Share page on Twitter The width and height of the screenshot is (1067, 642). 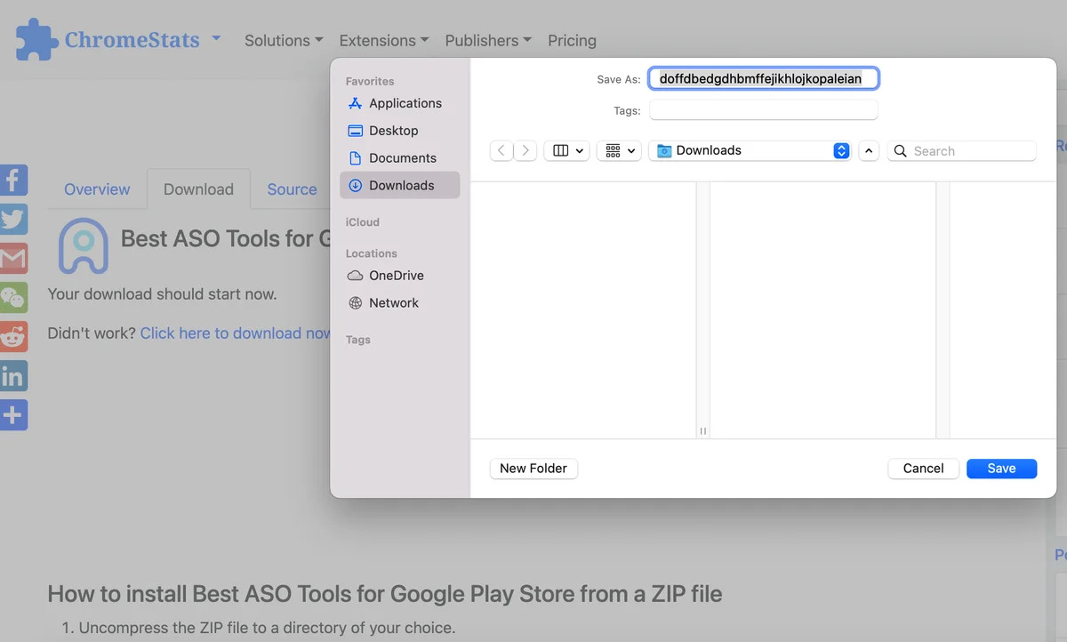13,220
